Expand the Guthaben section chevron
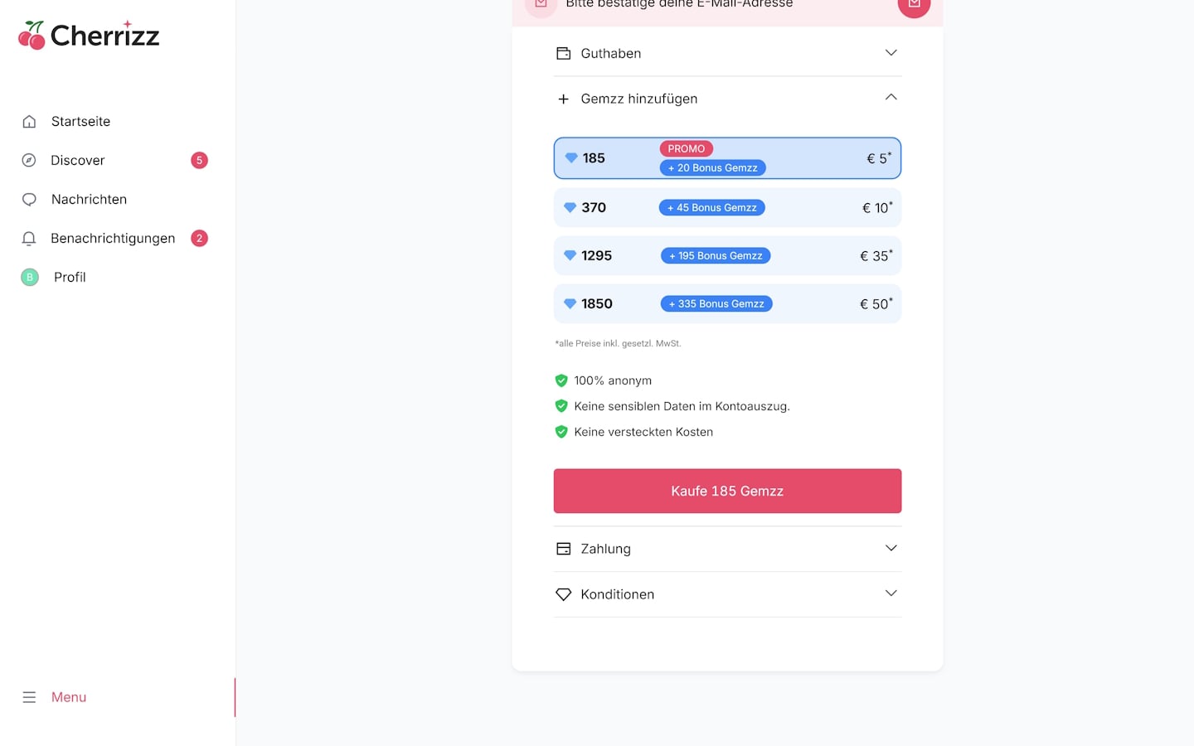1194x746 pixels. (891, 53)
